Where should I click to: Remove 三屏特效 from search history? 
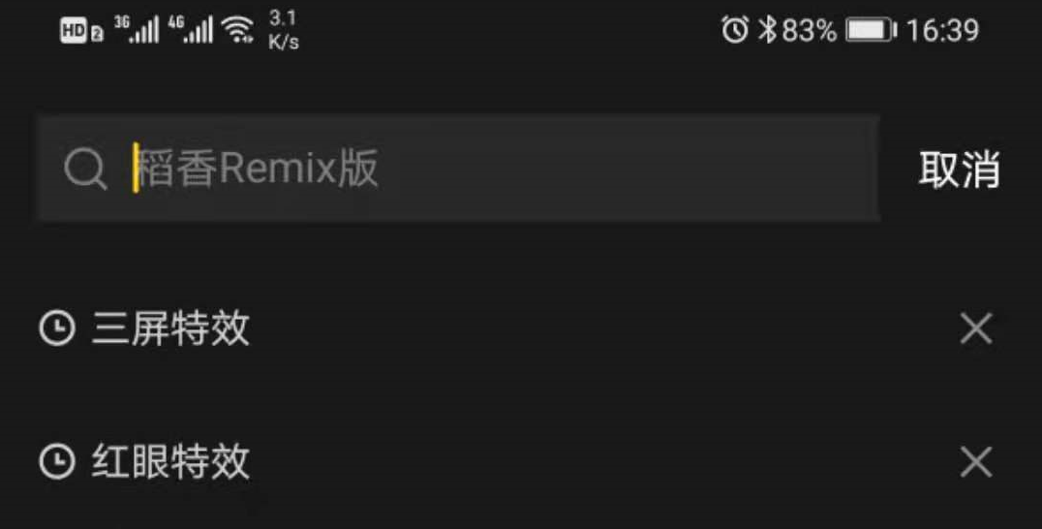tap(975, 328)
